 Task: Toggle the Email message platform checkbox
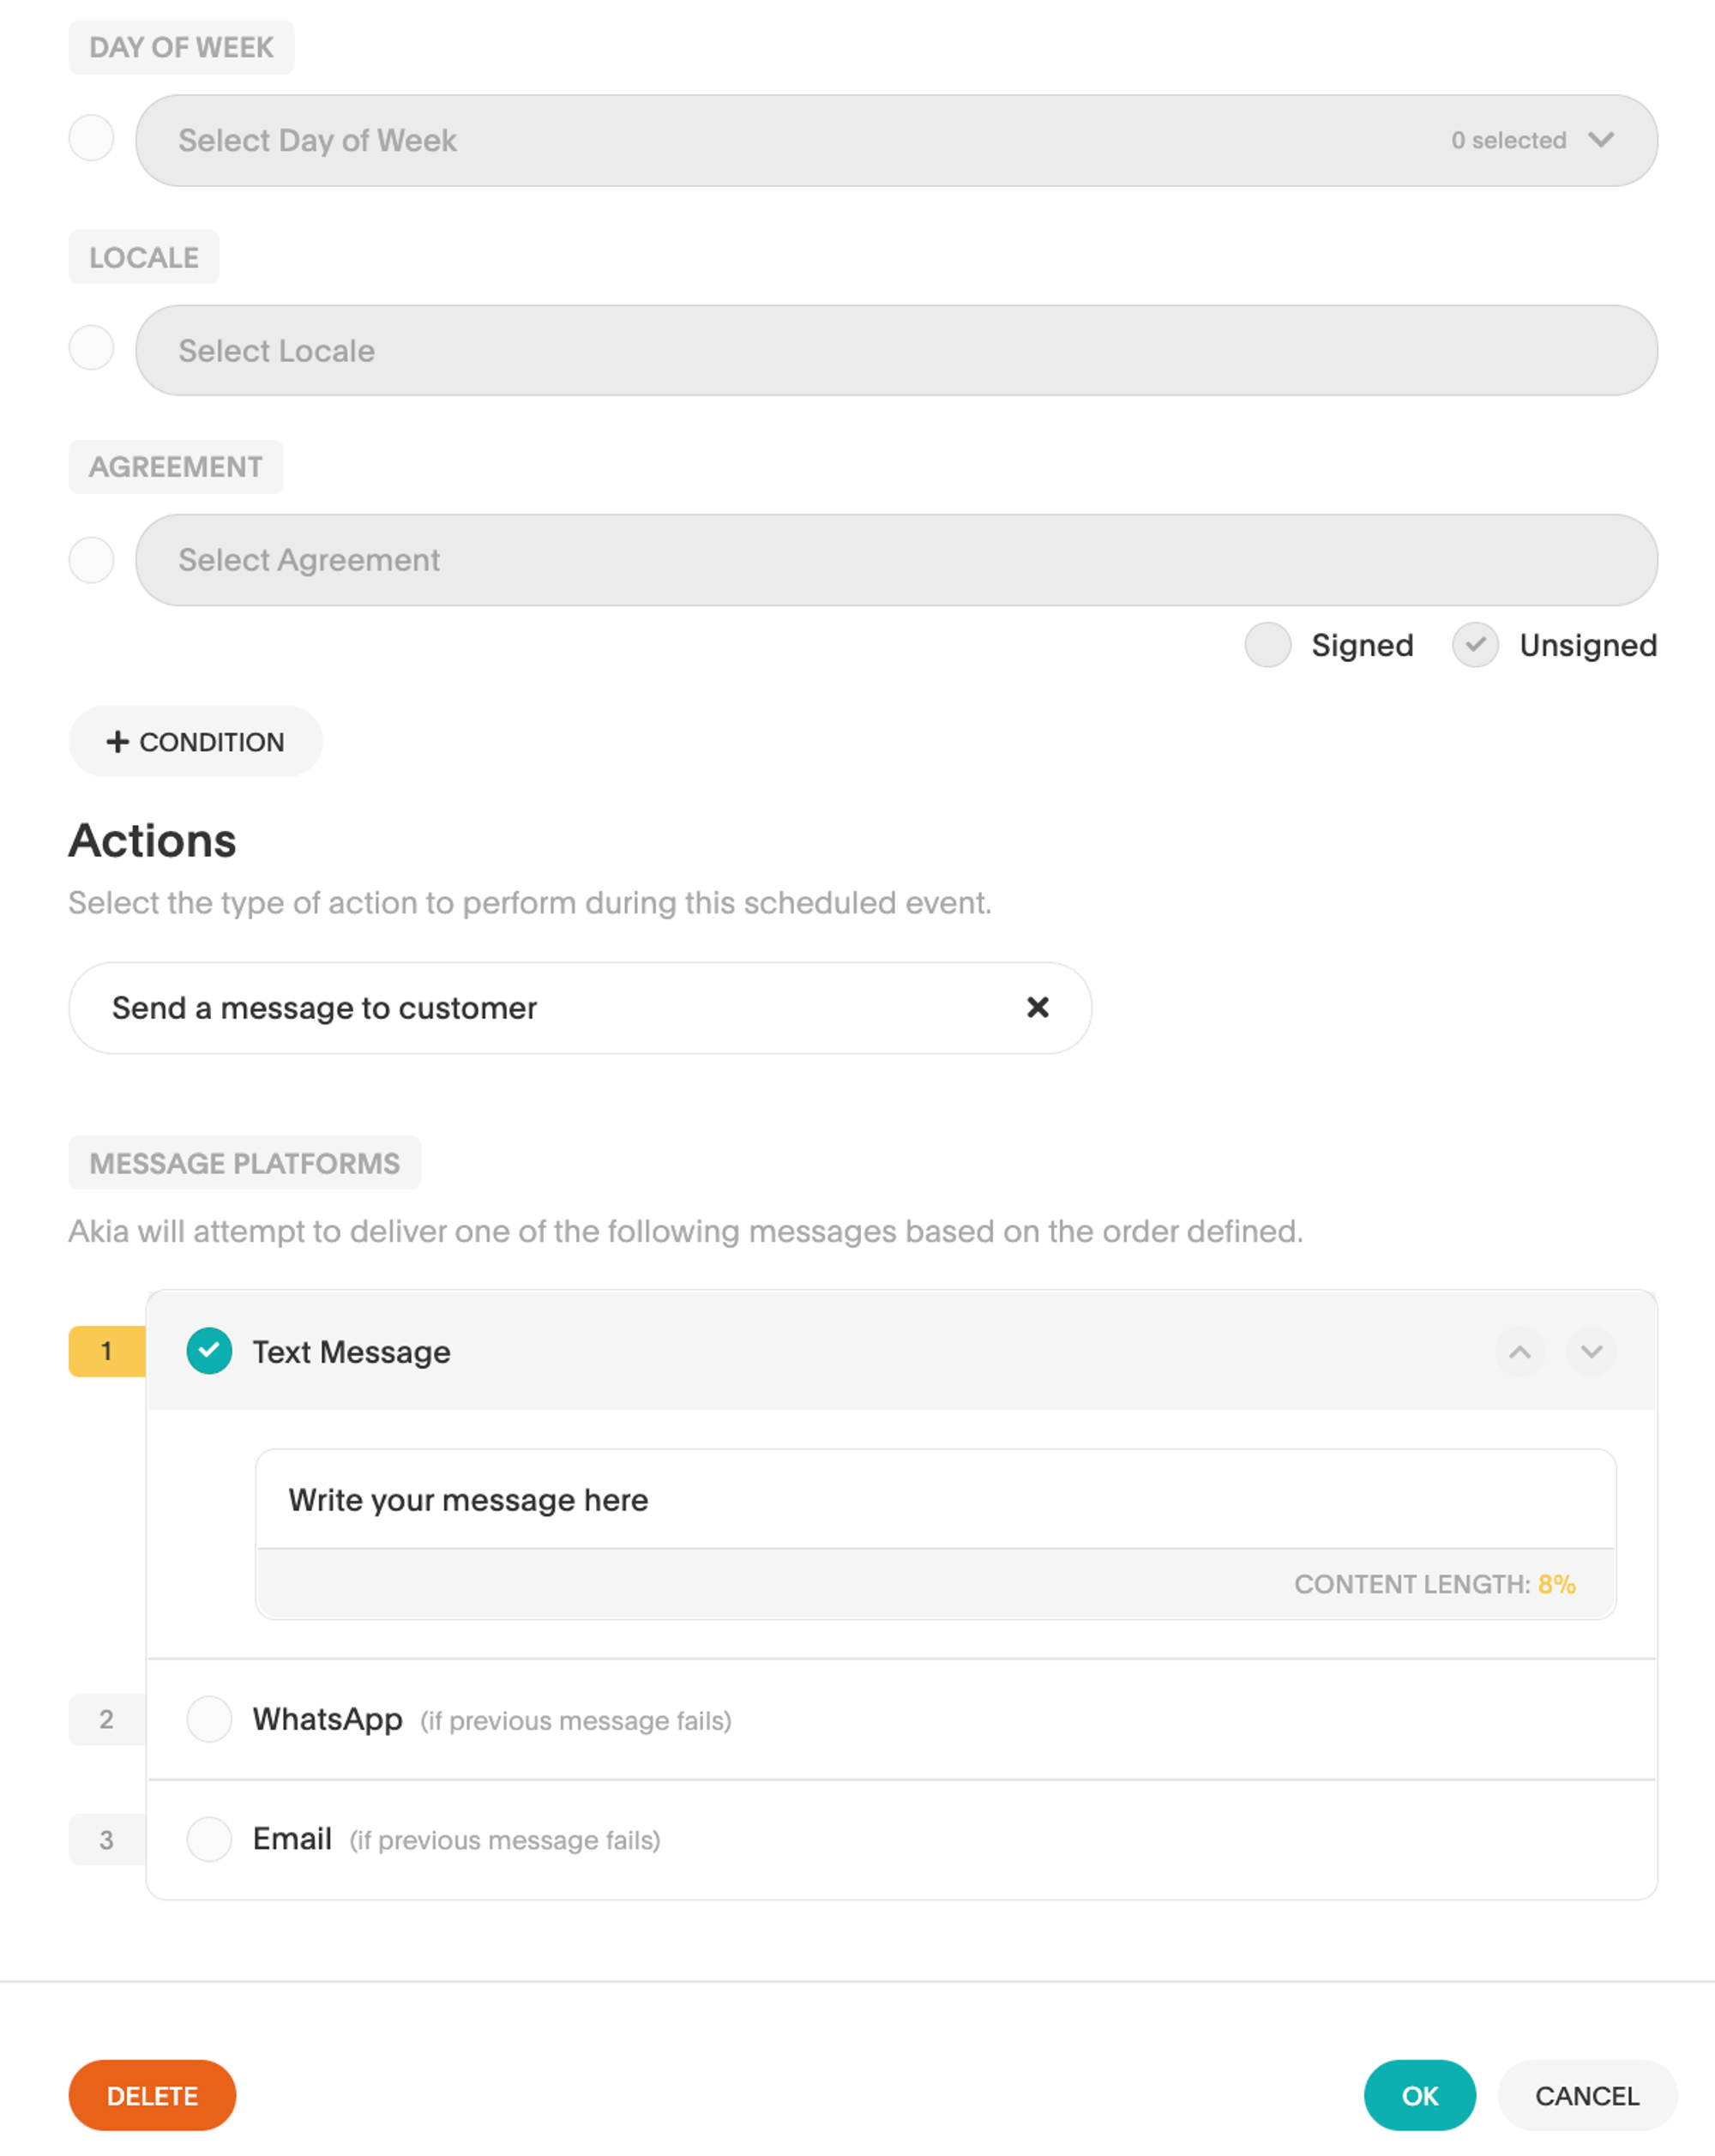click(210, 1838)
